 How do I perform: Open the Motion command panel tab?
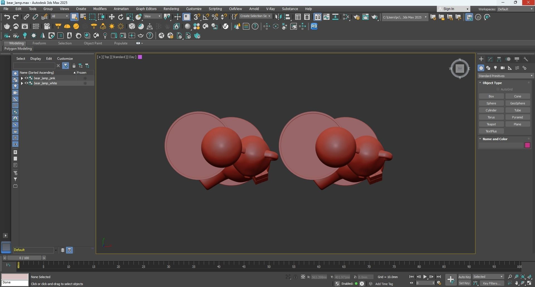pos(508,59)
